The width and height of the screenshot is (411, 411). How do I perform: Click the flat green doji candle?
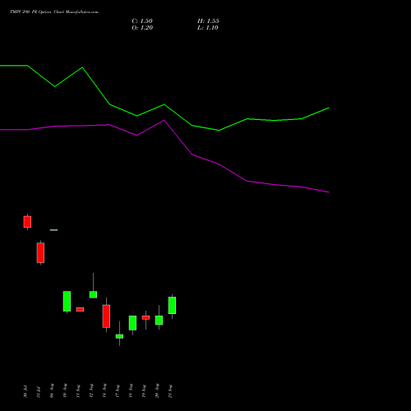click(53, 230)
